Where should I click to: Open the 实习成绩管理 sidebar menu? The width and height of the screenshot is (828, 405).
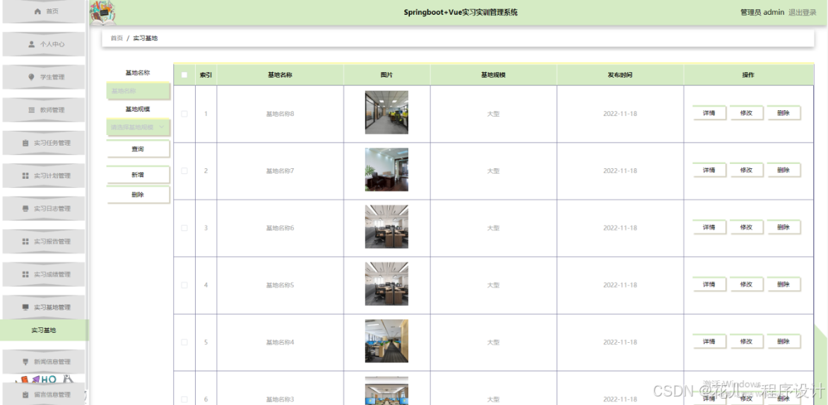coord(43,274)
